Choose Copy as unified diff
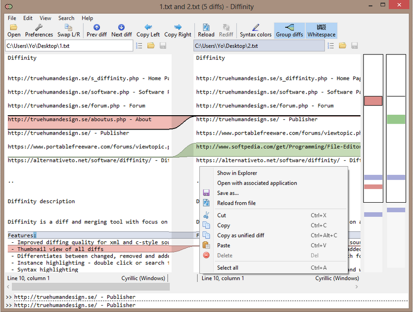Image resolution: width=413 pixels, height=312 pixels. coord(274,235)
